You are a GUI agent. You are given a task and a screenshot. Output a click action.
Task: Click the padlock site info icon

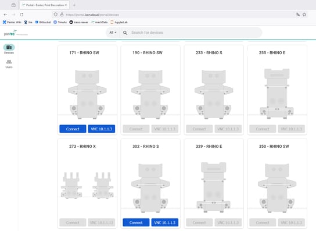[62, 15]
